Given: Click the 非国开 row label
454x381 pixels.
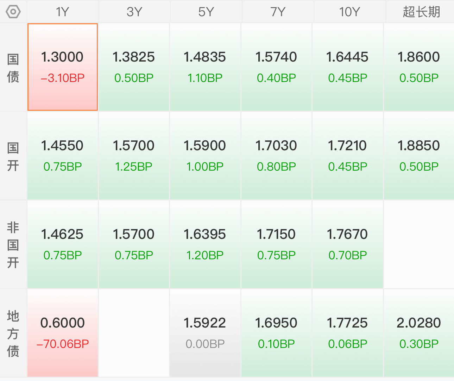Looking at the screenshot, I should pyautogui.click(x=13, y=245).
